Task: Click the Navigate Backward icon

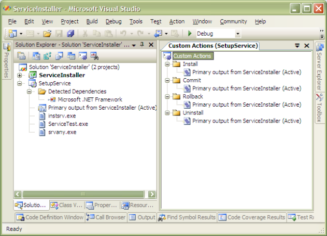Action: pos(158,34)
